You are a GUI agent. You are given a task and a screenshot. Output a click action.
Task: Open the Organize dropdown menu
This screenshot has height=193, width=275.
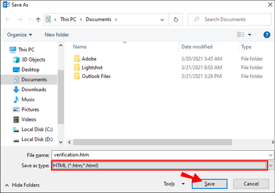pos(20,35)
